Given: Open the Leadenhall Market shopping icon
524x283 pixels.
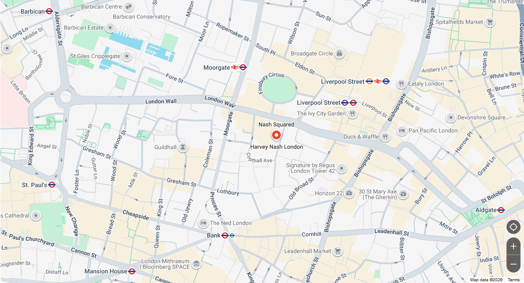Looking at the screenshot, I should (338, 251).
